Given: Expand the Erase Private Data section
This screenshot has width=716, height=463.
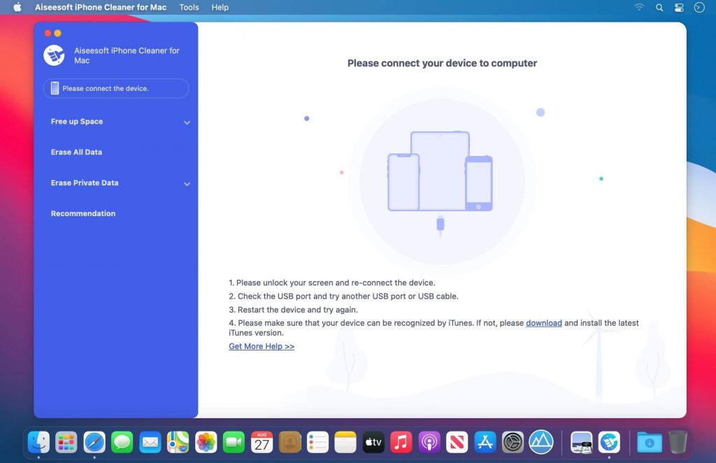Looking at the screenshot, I should pos(85,183).
